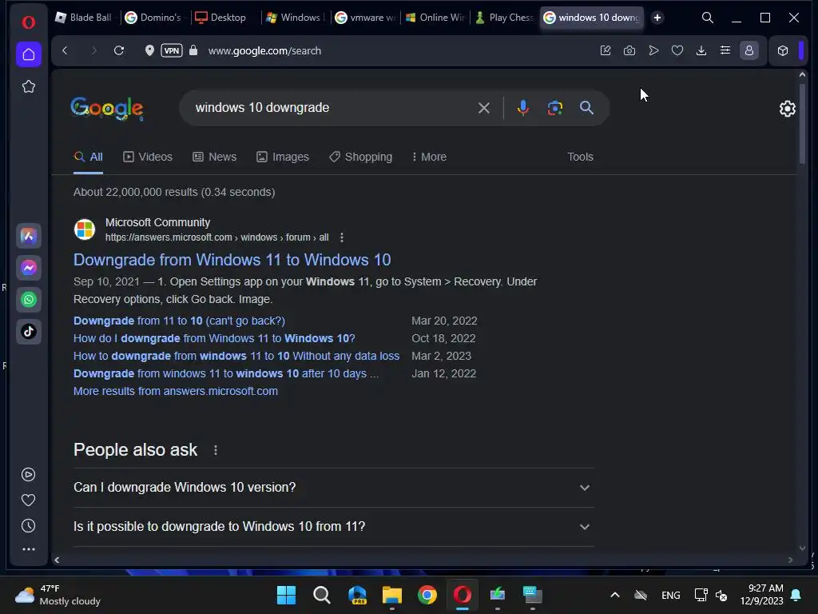Open Google quick settings gear
818x614 pixels.
[787, 109]
